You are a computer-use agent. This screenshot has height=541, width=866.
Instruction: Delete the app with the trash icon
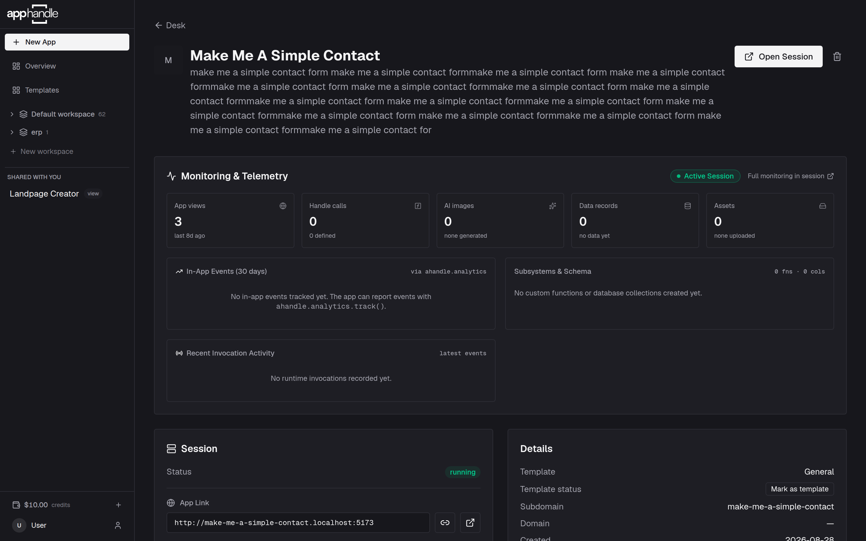[837, 57]
